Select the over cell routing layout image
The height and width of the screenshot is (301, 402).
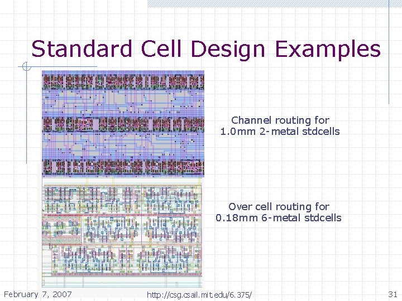point(122,232)
